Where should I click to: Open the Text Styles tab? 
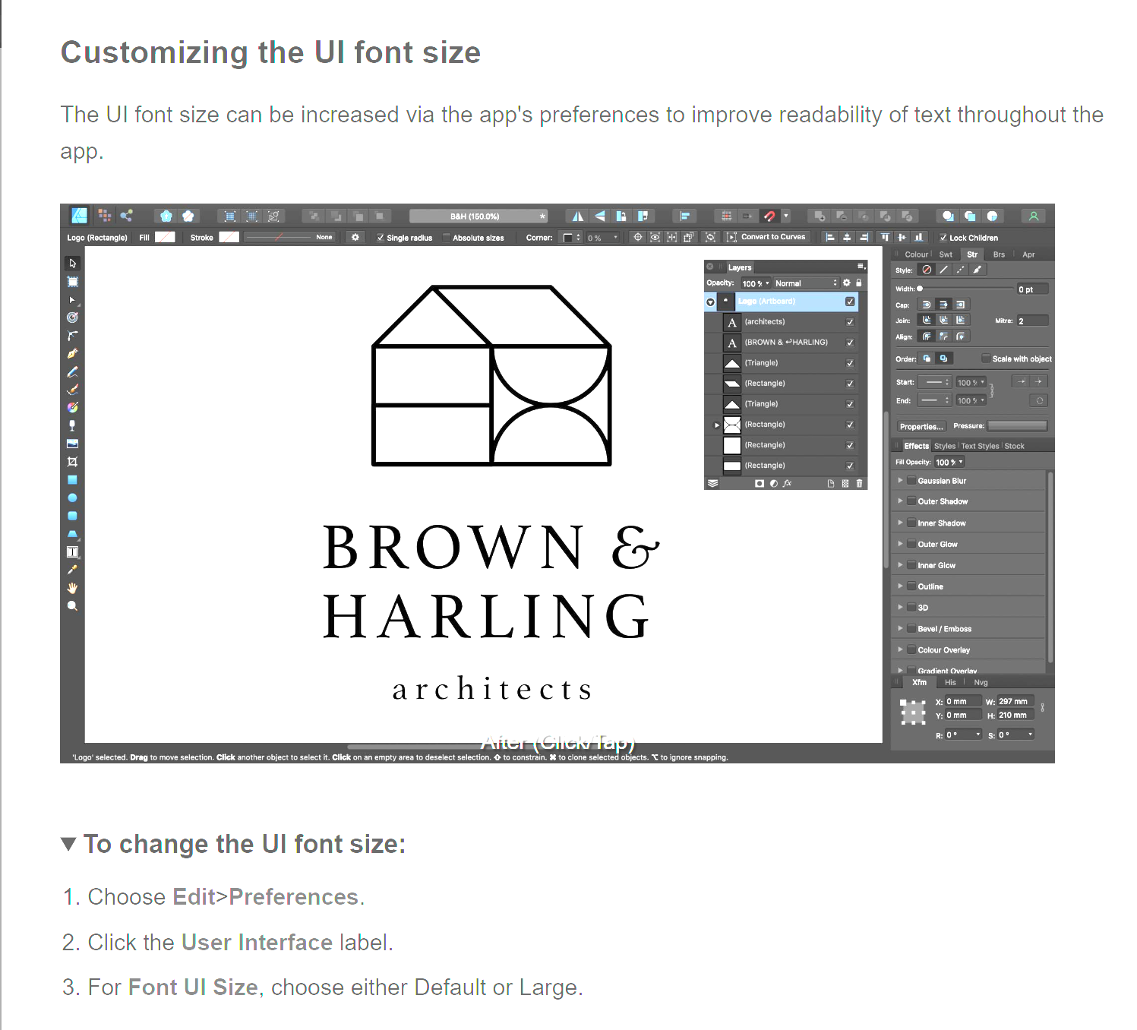pos(980,446)
